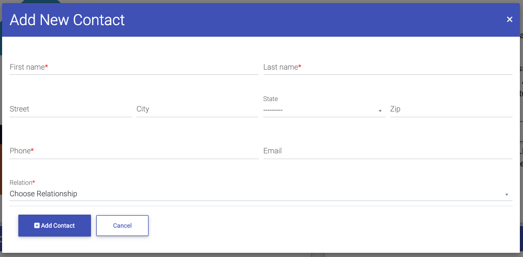The height and width of the screenshot is (257, 523).
Task: Click the Choose Relationship placeholder text
Action: [43, 194]
